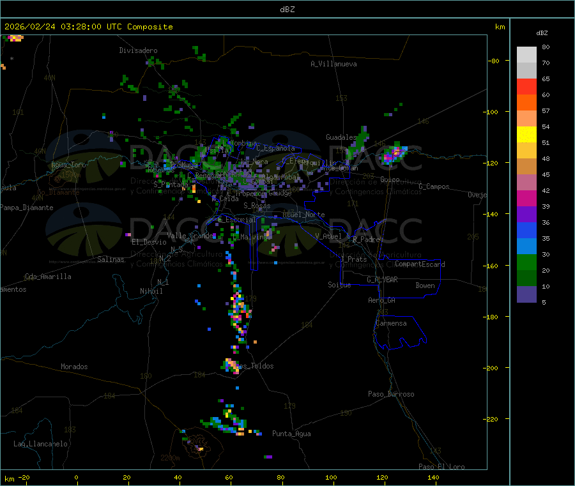575x486 pixels.
Task: Select the light gray top legend swatch
Action: point(526,55)
